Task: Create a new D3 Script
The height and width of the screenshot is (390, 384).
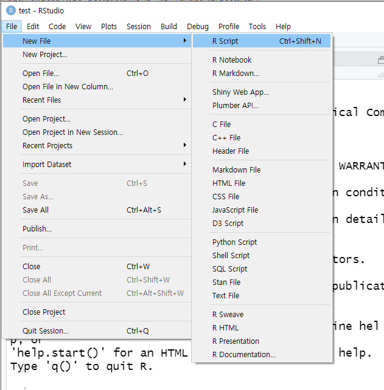Action: (x=262, y=224)
